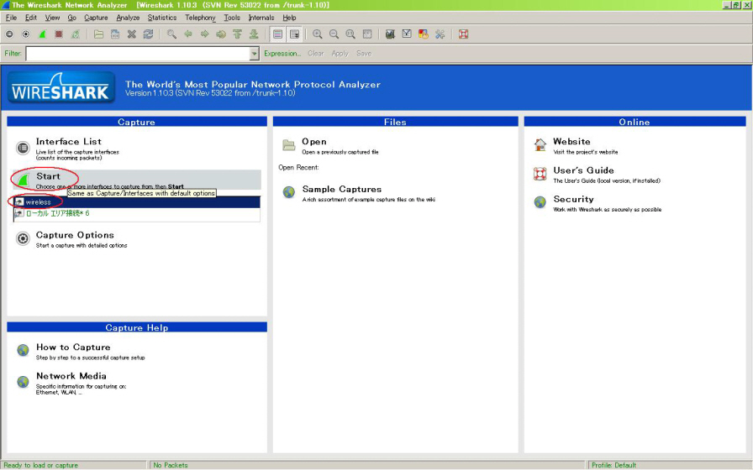Click inside the Filter text field
This screenshot has height=470, width=753.
138,54
